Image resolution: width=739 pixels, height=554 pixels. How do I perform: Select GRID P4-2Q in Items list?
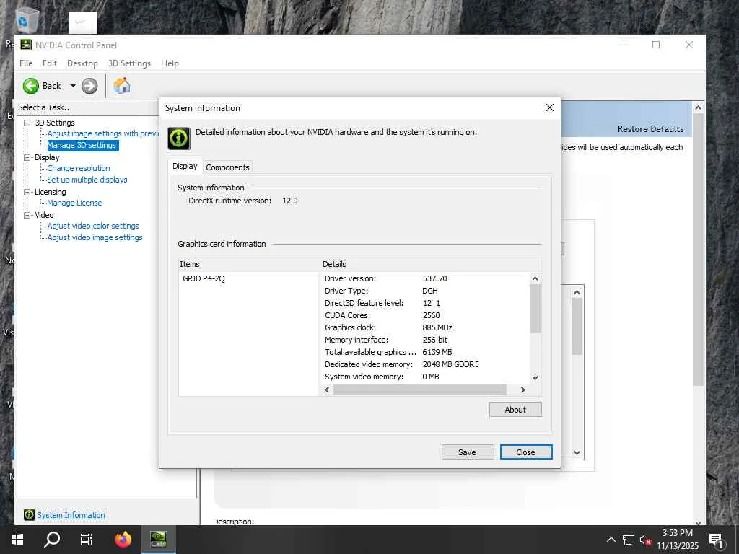click(x=204, y=278)
